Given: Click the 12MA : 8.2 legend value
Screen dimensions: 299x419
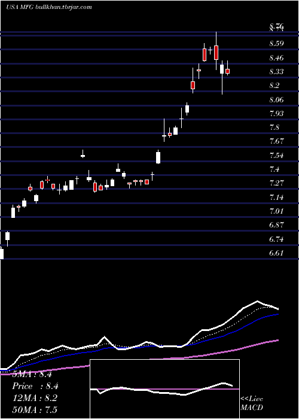Looking at the screenshot, I should pyautogui.click(x=35, y=398).
